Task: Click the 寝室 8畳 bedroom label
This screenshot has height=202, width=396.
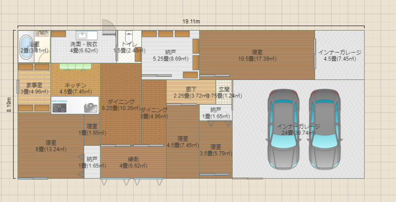Action: [x=50, y=146]
